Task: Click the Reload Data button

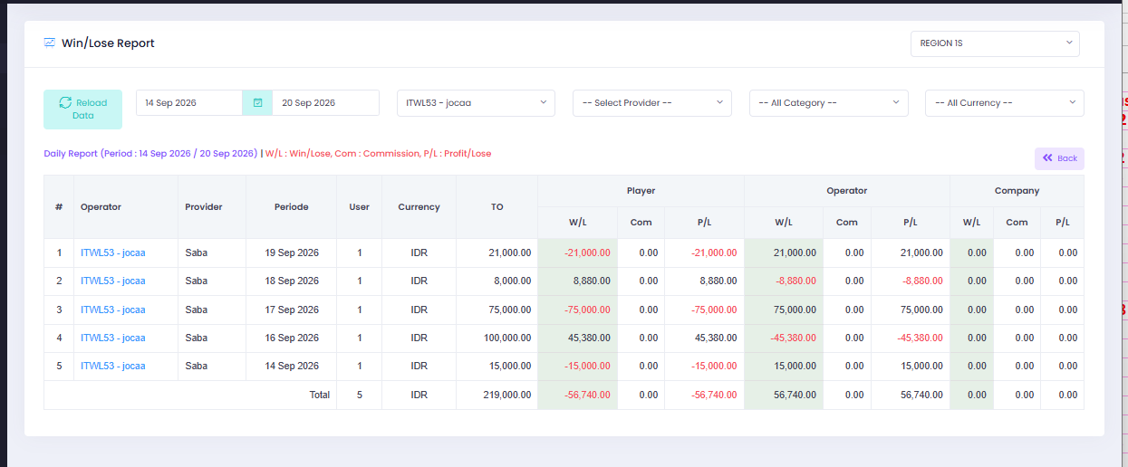Action: click(82, 110)
